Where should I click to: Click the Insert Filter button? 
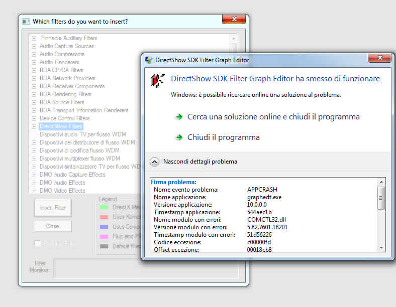pyautogui.click(x=53, y=208)
